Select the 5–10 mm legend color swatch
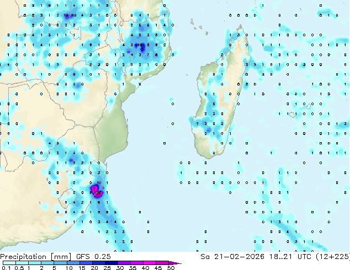 pos(60,263)
